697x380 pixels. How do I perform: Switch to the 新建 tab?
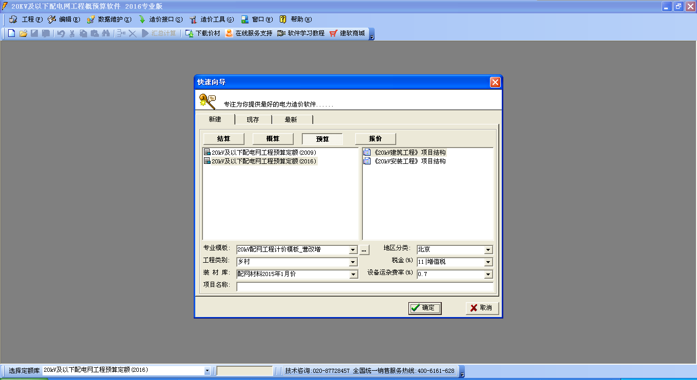point(215,119)
